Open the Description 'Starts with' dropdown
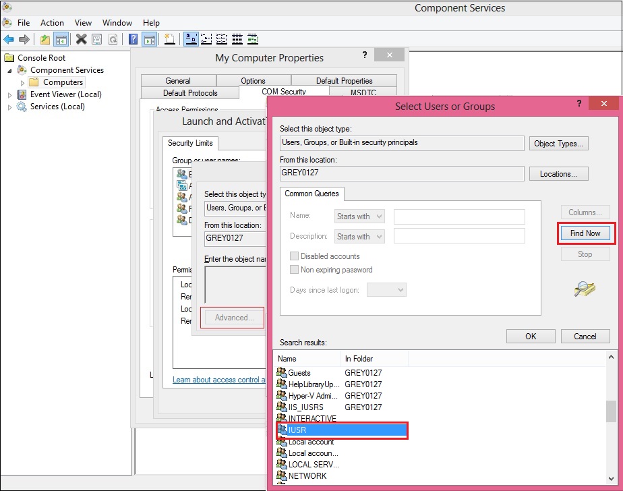This screenshot has width=623, height=491. click(x=359, y=237)
